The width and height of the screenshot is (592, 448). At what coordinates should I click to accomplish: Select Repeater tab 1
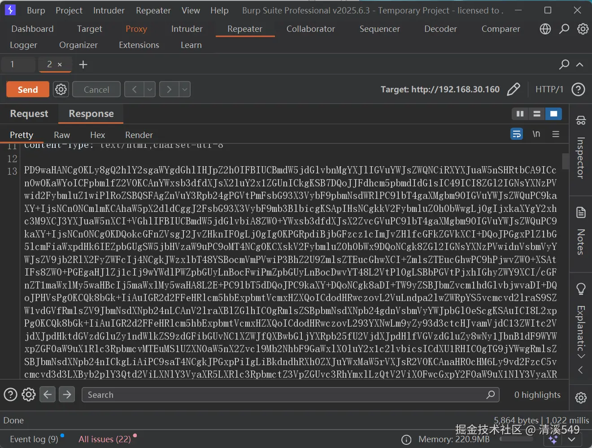[18, 65]
